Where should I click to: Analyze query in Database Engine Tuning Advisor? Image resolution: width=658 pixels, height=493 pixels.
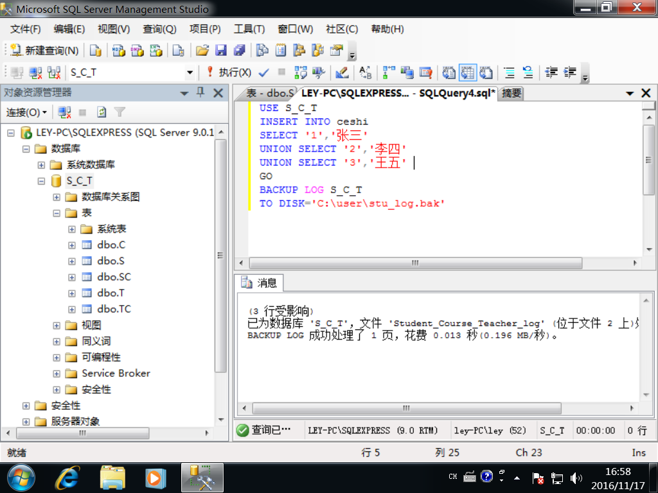(x=319, y=73)
